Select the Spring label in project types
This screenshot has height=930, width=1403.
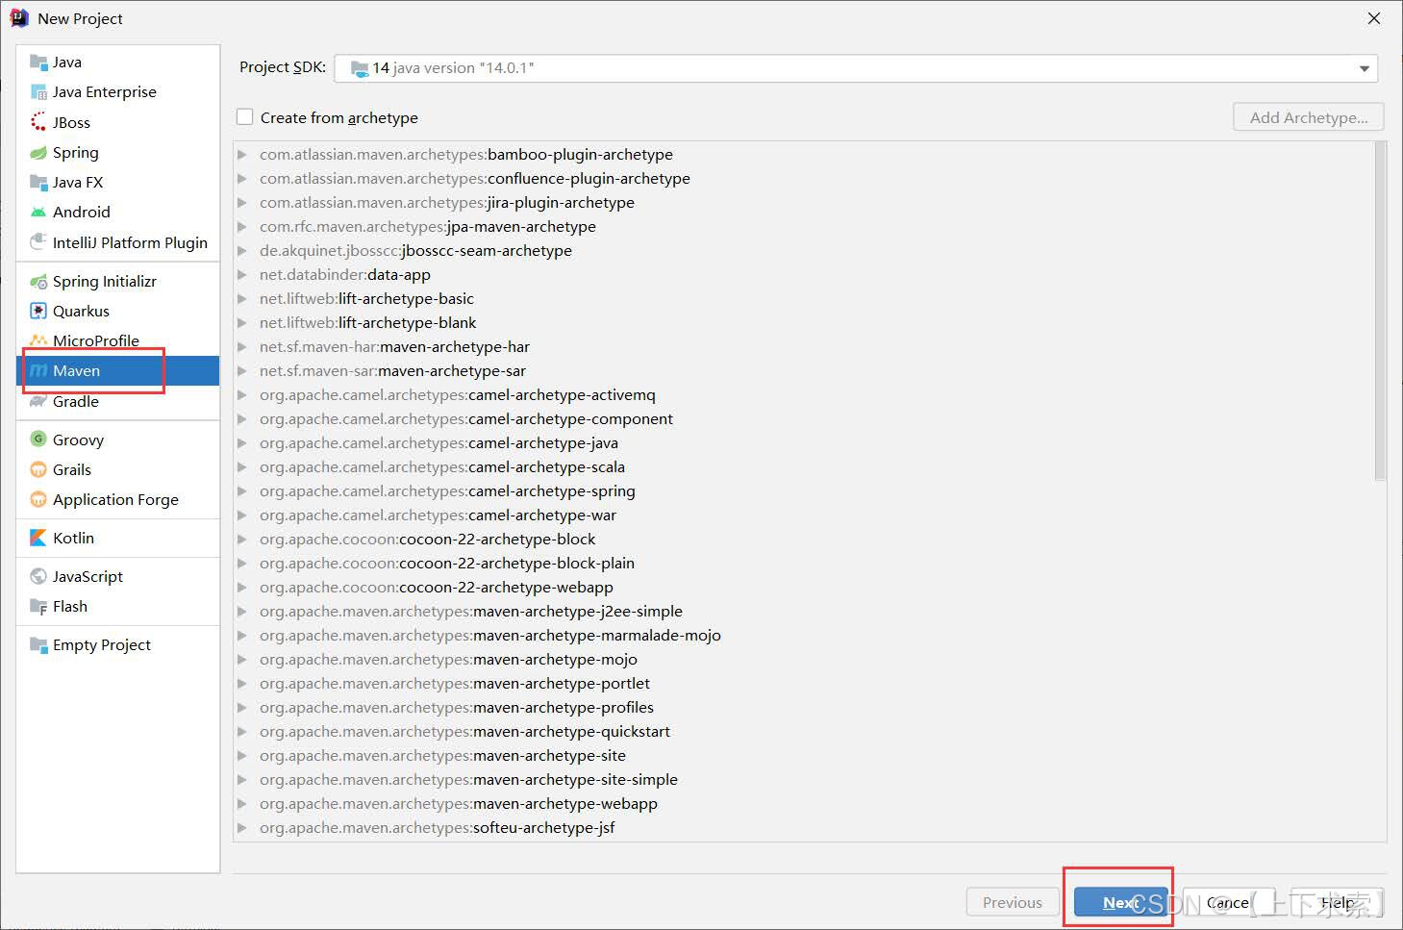pyautogui.click(x=76, y=153)
